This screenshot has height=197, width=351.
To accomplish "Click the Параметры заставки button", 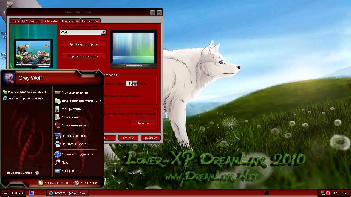I will pos(83,56).
